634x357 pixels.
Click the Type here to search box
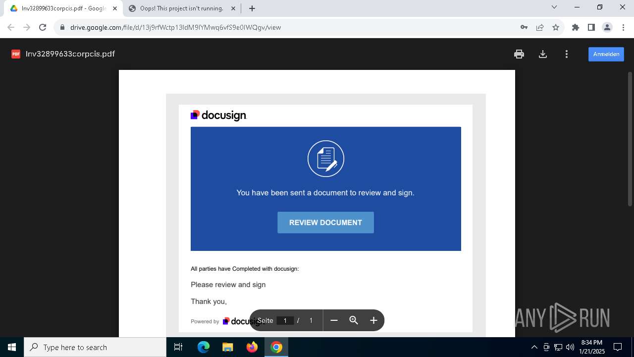95,347
